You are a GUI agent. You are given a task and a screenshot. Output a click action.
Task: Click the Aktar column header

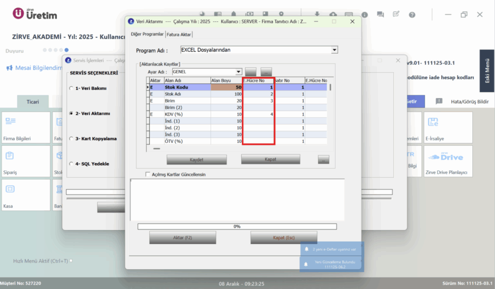[x=157, y=81]
